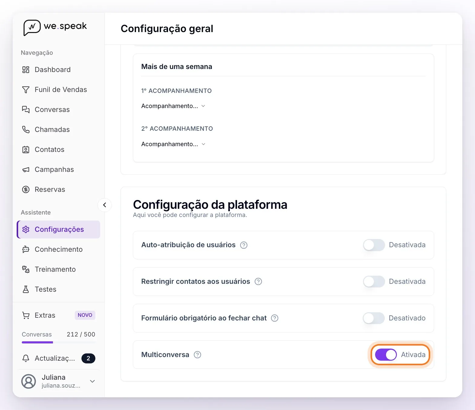Viewport: 475px width, 410px height.
Task: Turn on Formulário obrigatório ao fechar chat
Action: 374,318
